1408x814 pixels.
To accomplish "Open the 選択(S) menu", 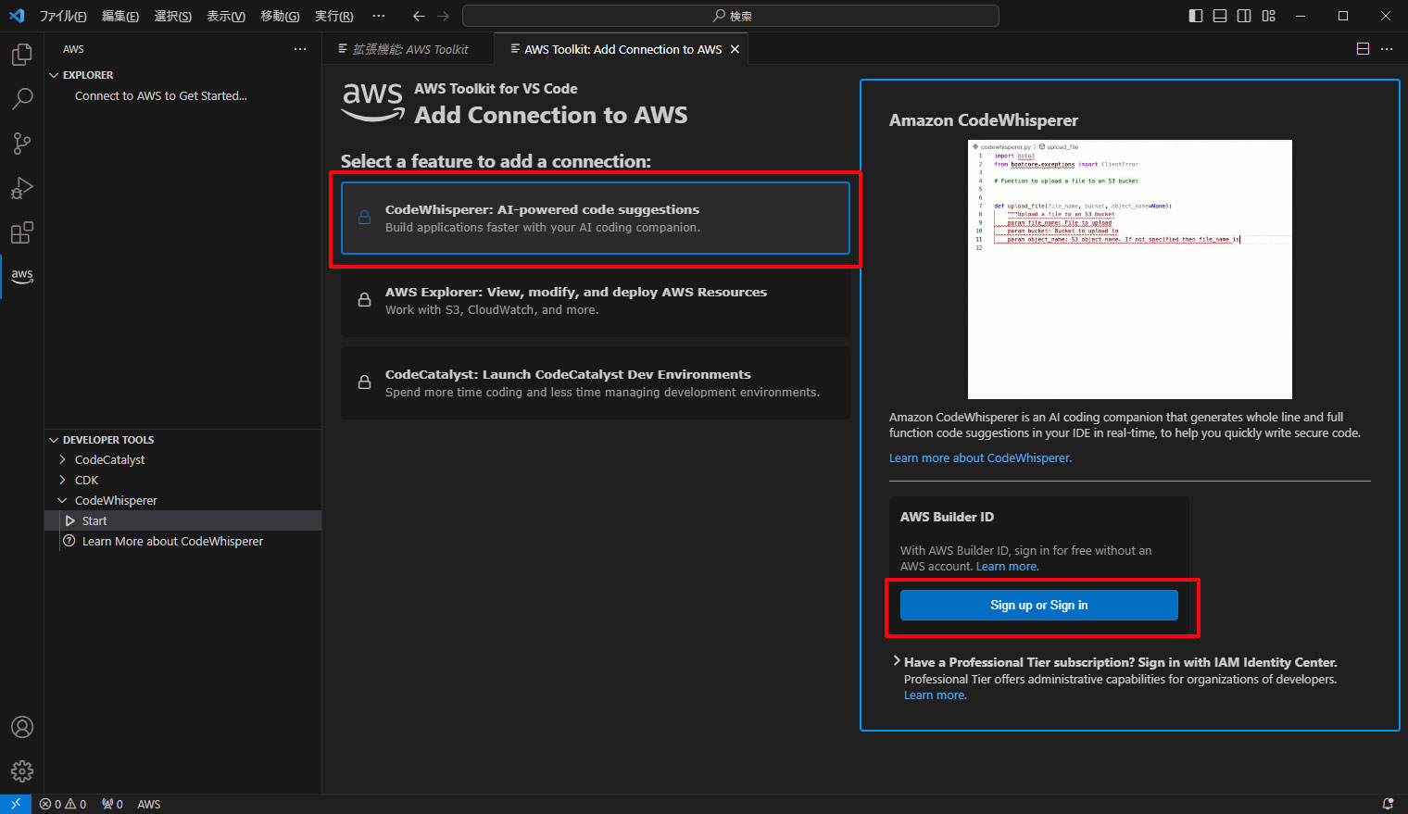I will coord(173,16).
